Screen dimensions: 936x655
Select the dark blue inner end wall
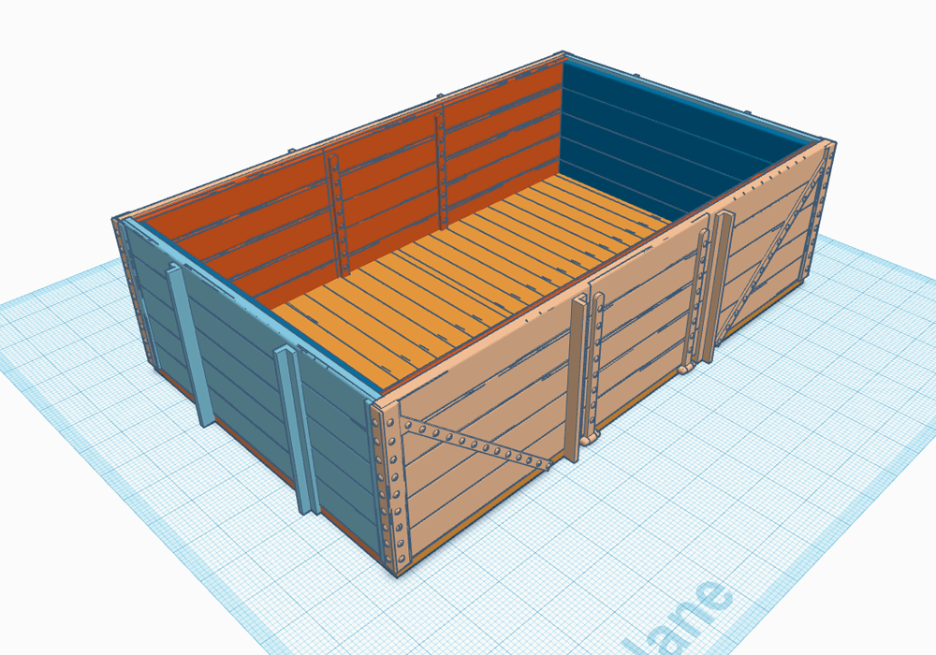(674, 140)
